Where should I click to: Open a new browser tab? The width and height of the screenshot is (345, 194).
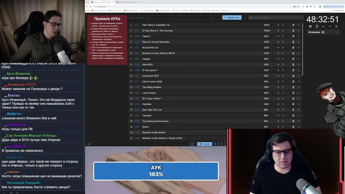(x=142, y=2)
